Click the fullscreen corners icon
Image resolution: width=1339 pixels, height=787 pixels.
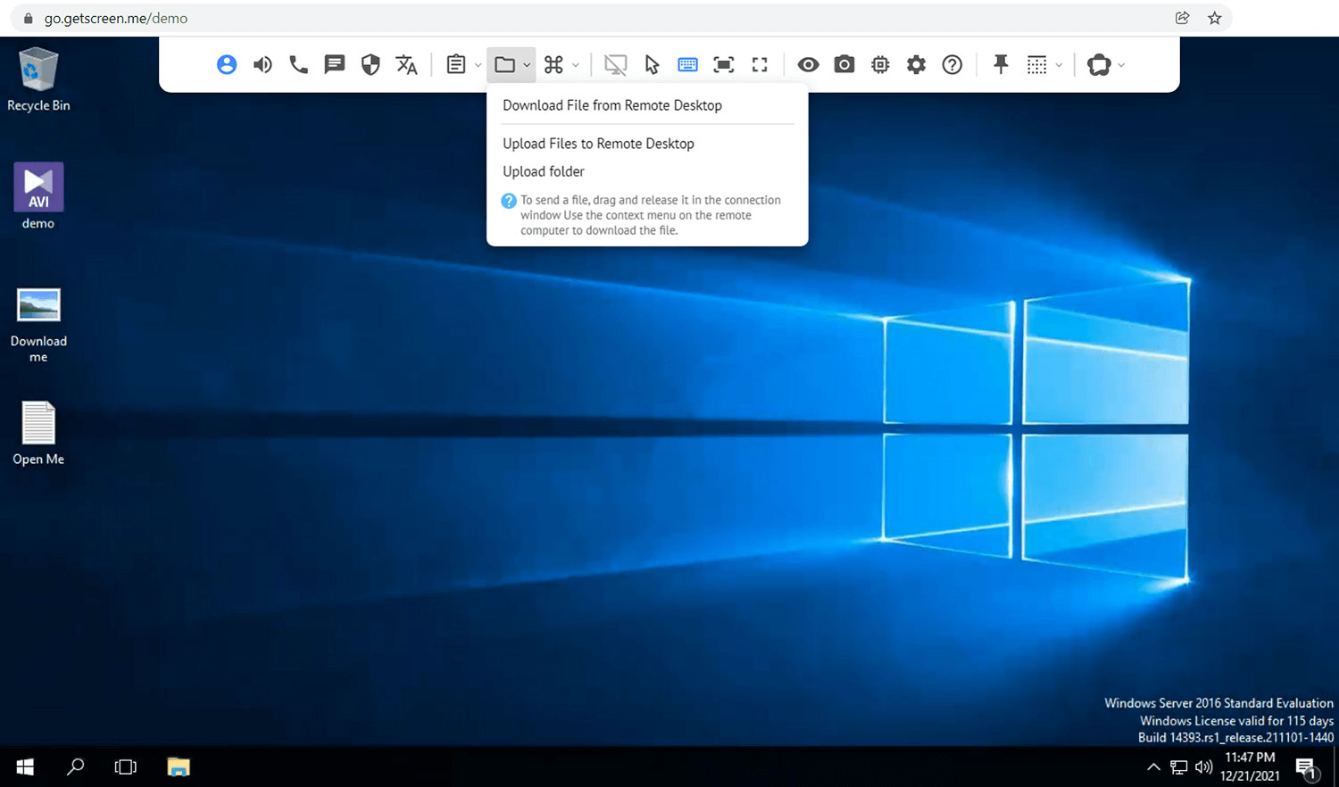[760, 64]
